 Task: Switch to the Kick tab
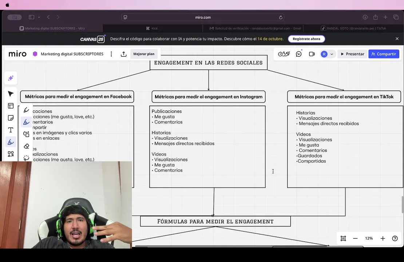(153, 28)
